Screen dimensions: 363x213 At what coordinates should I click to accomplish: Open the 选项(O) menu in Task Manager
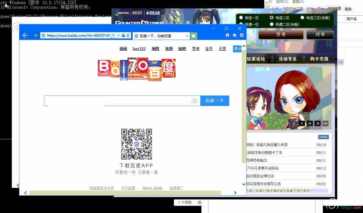[282, 2]
